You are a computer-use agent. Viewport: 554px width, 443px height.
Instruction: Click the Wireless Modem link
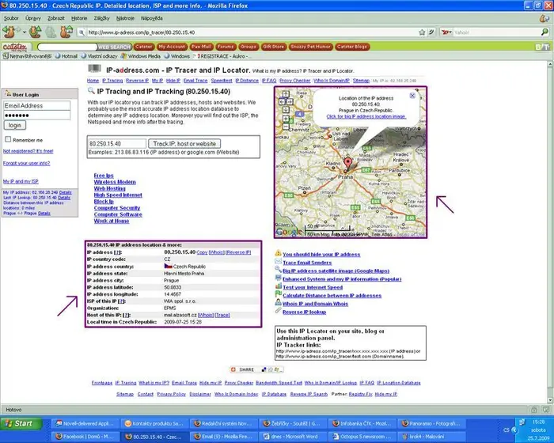click(115, 182)
